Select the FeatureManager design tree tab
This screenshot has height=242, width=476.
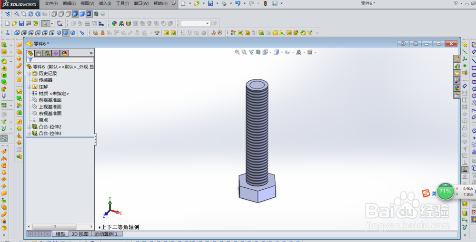[30, 53]
